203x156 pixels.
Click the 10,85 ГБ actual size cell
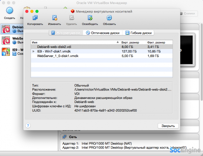[154, 51]
